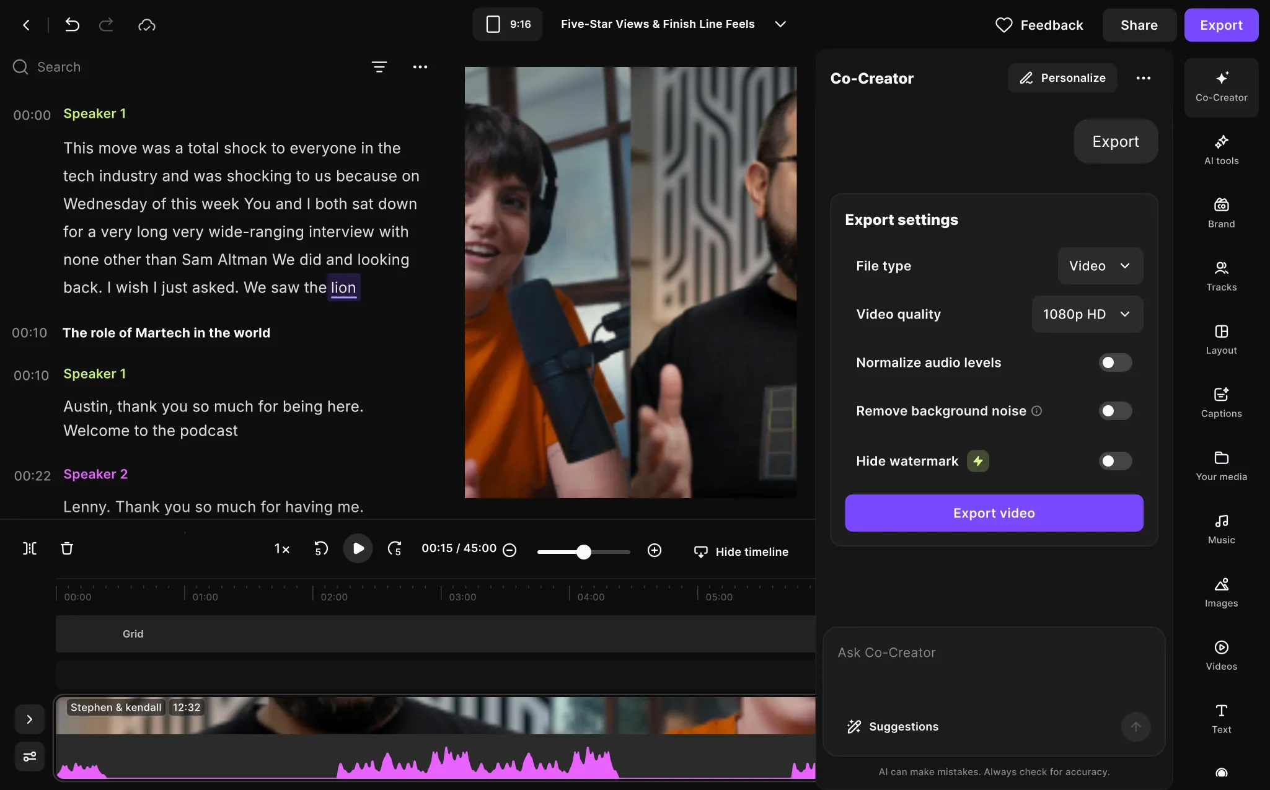Open Layout sidebar panel
The image size is (1270, 790).
click(x=1221, y=340)
